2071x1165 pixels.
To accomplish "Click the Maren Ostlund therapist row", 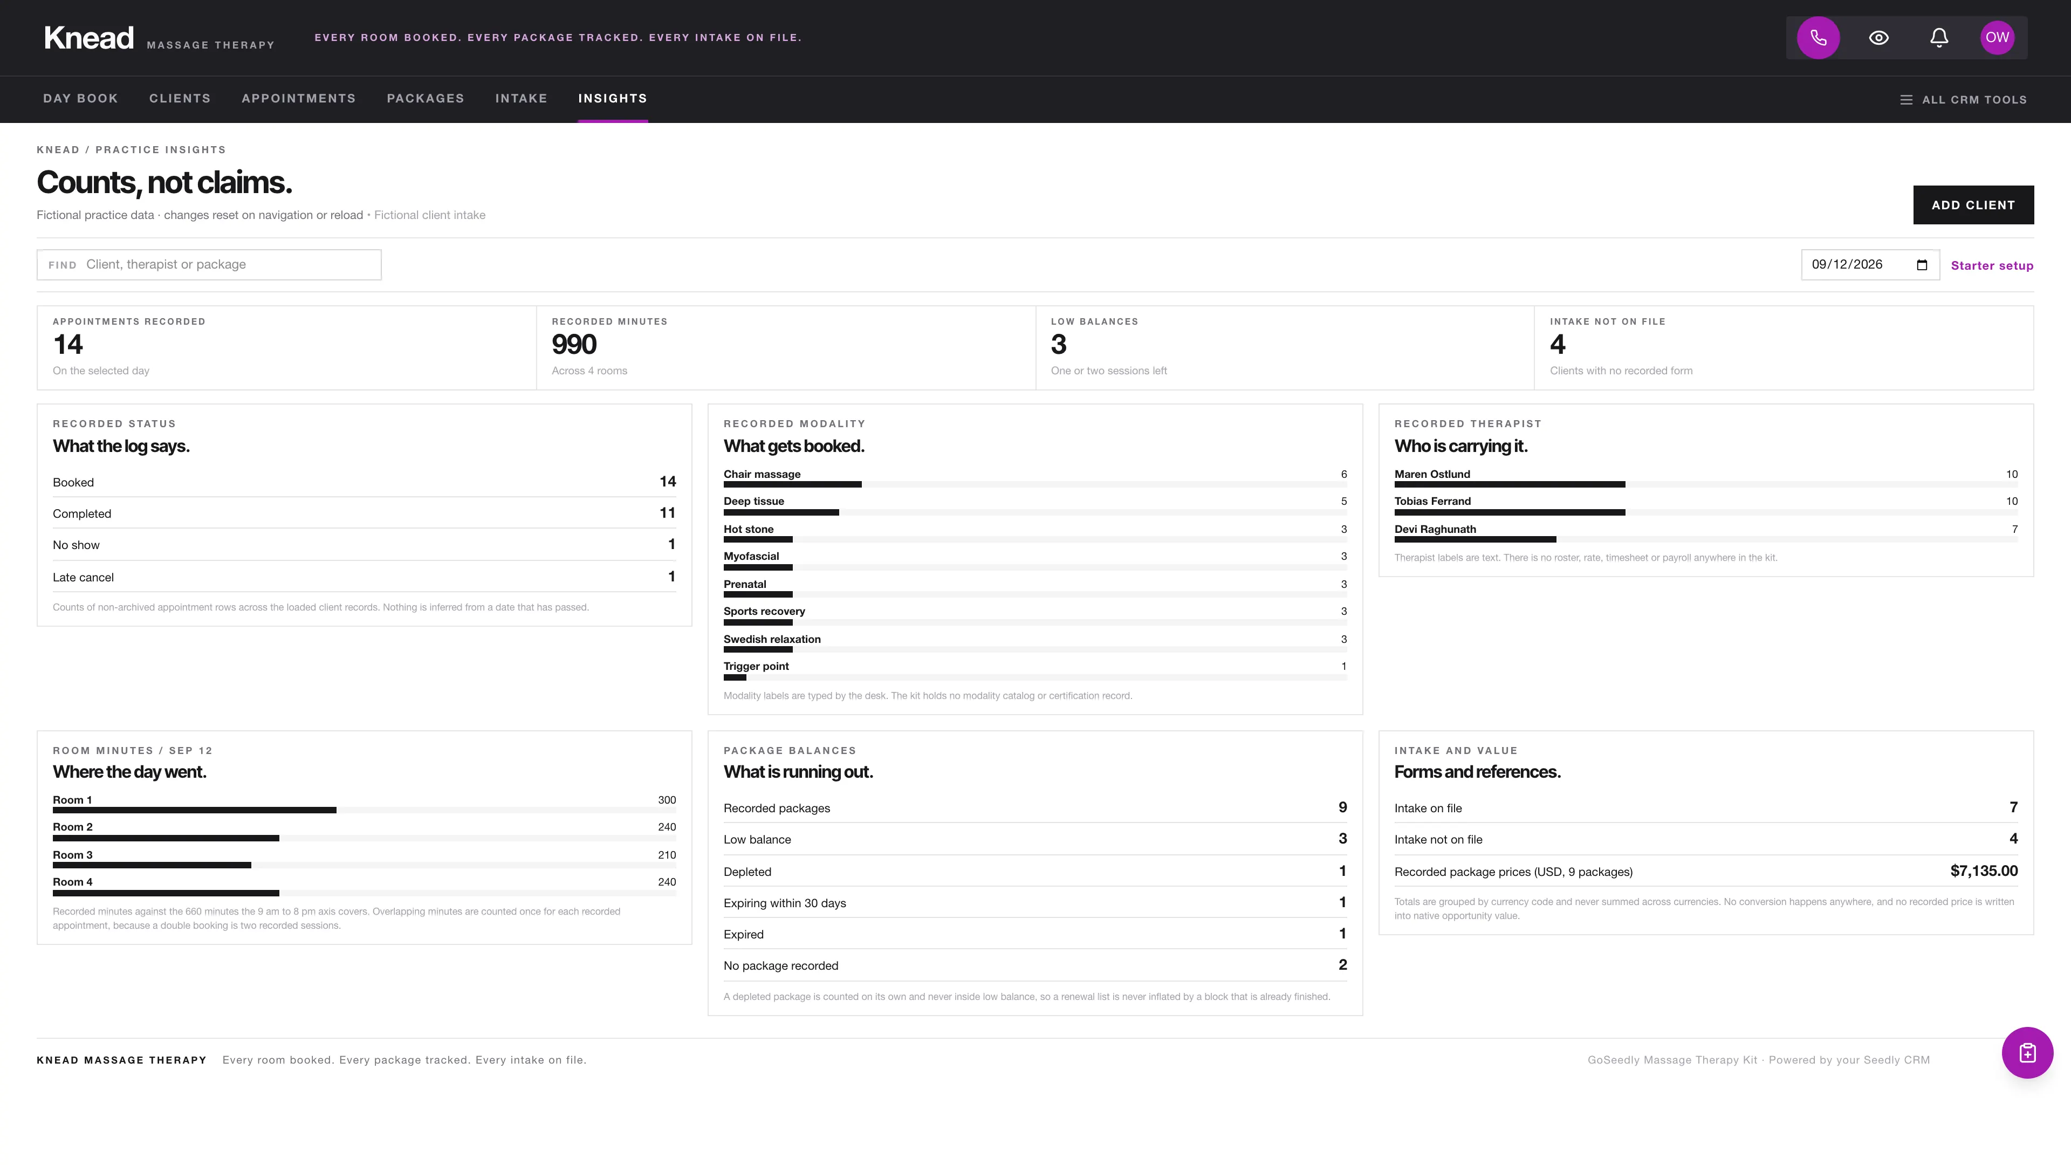I will coord(1706,479).
